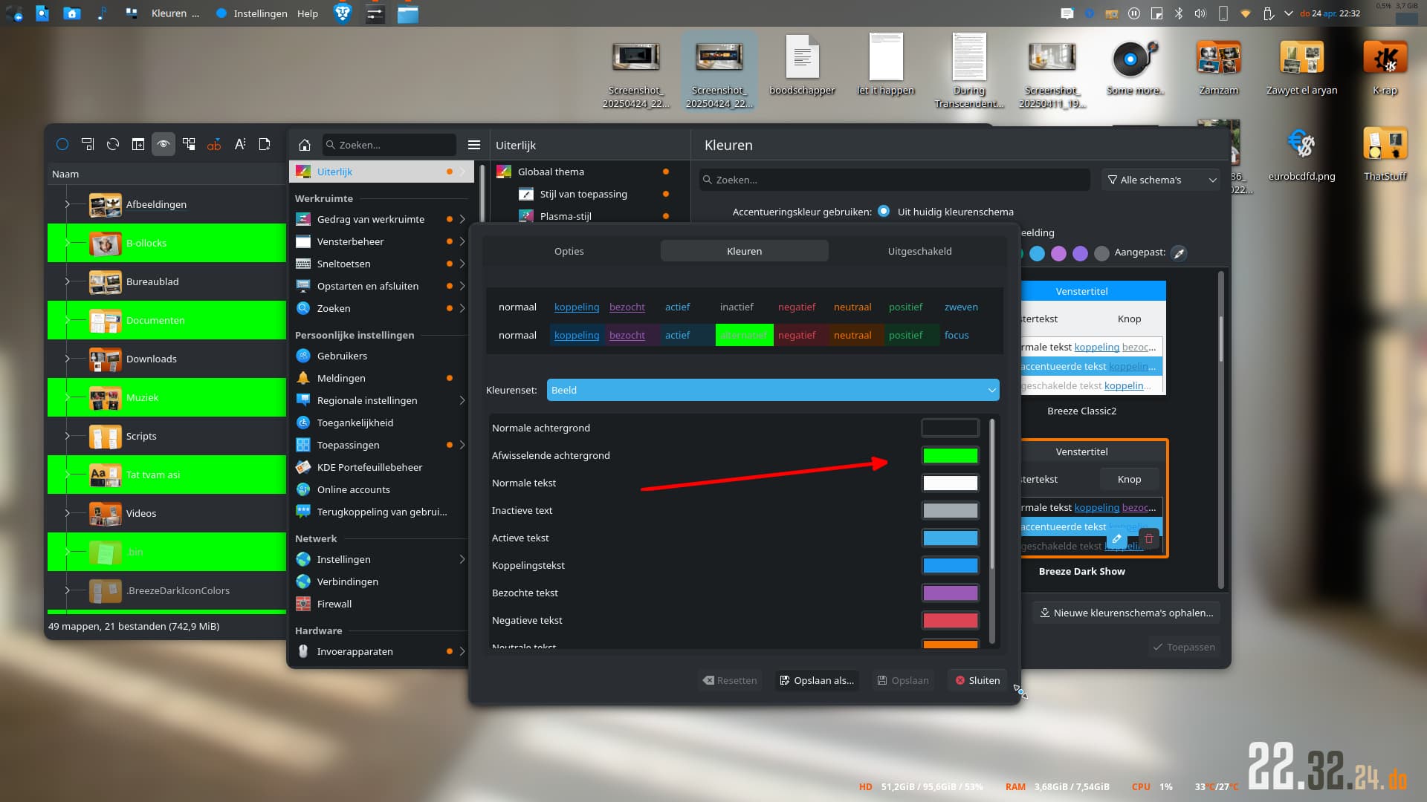Open the Actieve tekst blue color swatch
The width and height of the screenshot is (1427, 802).
click(950, 538)
